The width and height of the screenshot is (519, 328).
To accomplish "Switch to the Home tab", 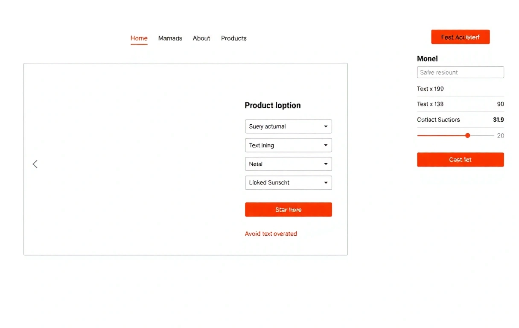I will (139, 38).
